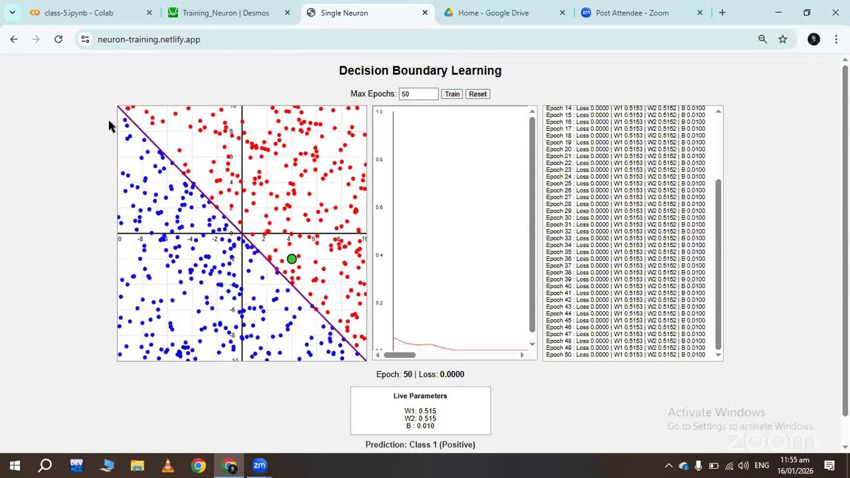The height and width of the screenshot is (478, 850).
Task: Close the Google Drive tab
Action: 562,13
